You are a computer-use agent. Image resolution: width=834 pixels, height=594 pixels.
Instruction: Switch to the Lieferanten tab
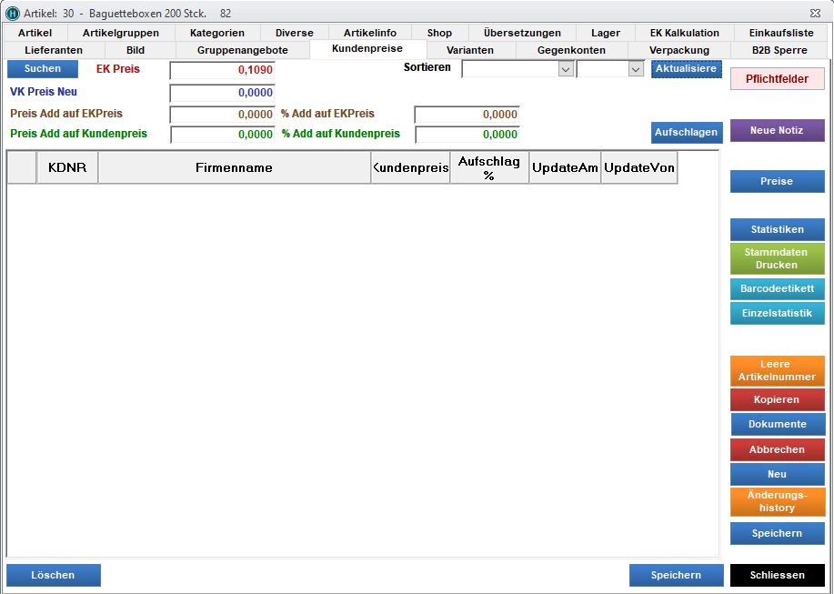click(x=54, y=50)
